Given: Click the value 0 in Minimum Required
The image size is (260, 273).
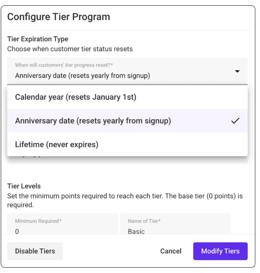Looking at the screenshot, I should tap(17, 231).
